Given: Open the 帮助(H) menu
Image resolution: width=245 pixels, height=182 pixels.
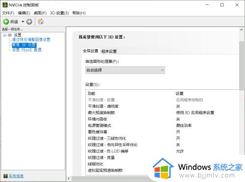Looking at the screenshot, I should [x=79, y=13].
